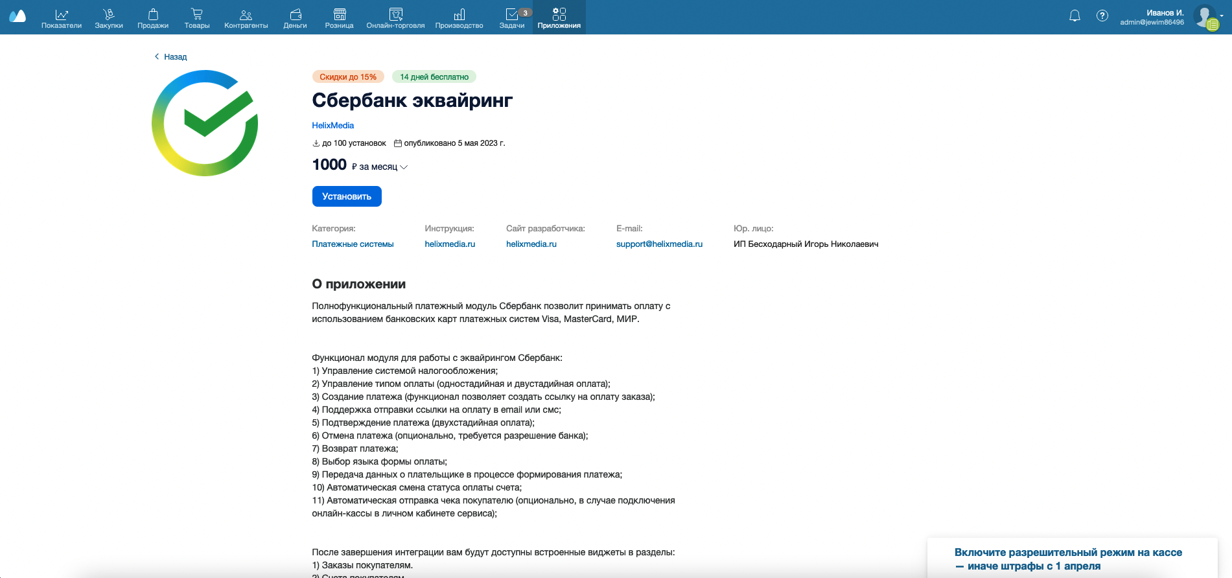Click the Скидки до 15% badge
This screenshot has height=578, width=1232.
coord(348,76)
